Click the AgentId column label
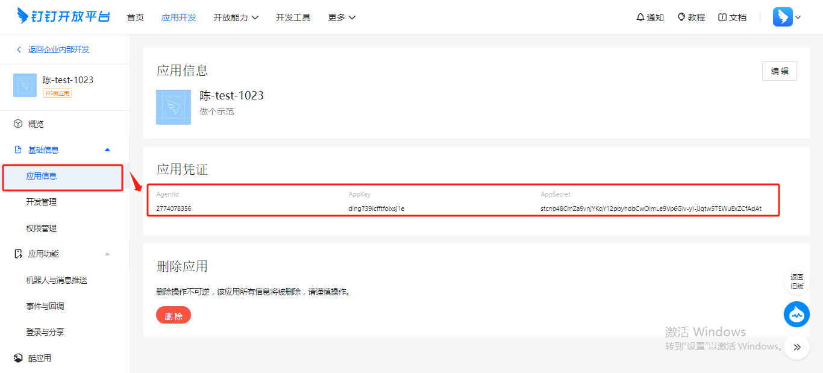This screenshot has width=823, height=373. [167, 195]
